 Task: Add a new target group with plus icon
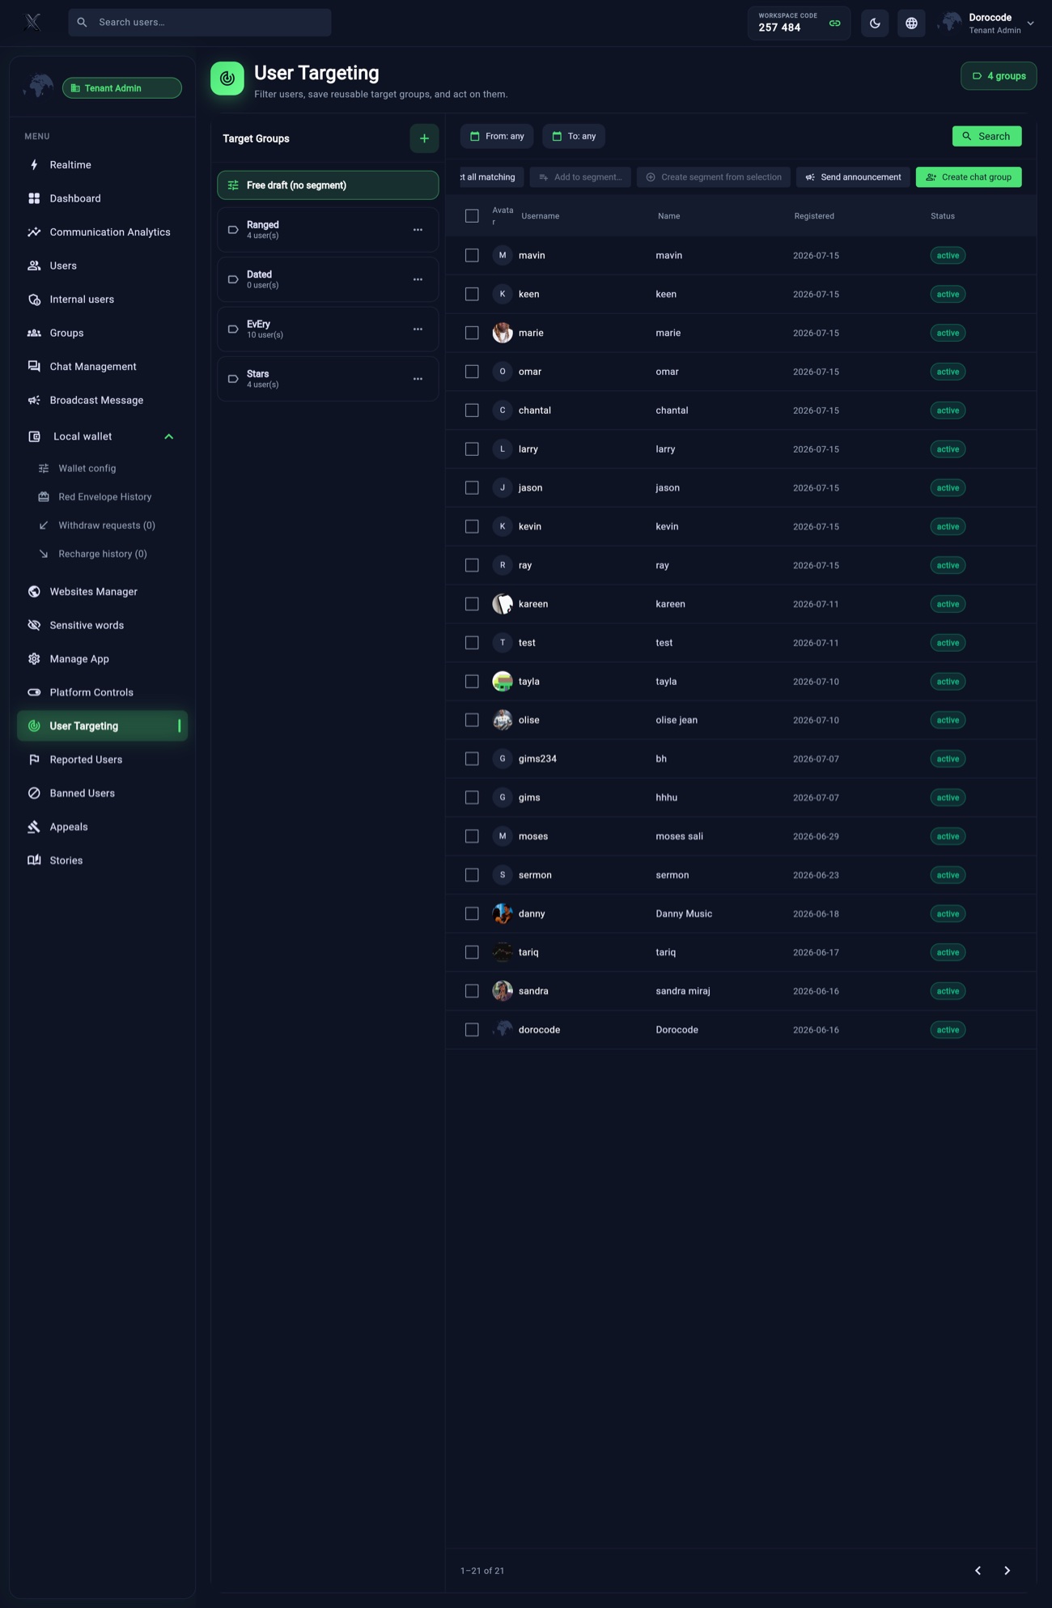[x=424, y=138]
